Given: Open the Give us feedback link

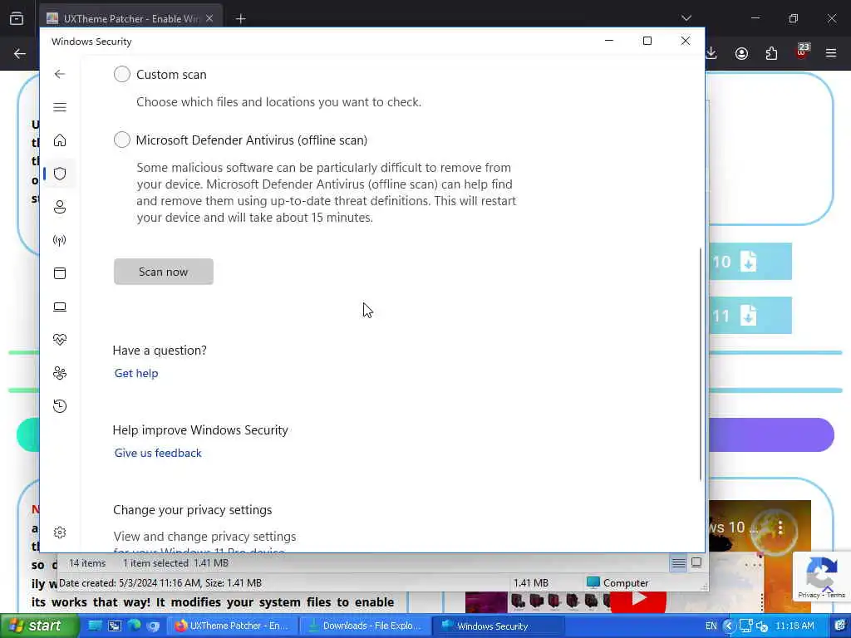Looking at the screenshot, I should point(158,453).
